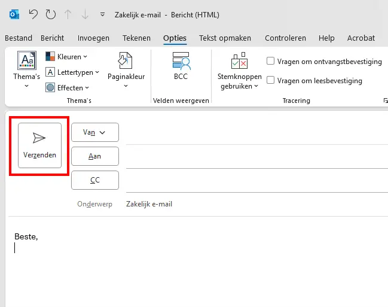Click Stemknoppen gebruiken icon
Viewport: 388px width, 307px height.
[239, 60]
